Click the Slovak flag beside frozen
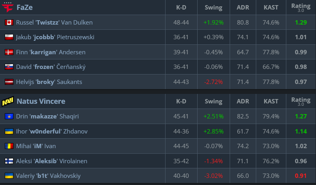This screenshot has width=316, height=185. pyautogui.click(x=9, y=67)
